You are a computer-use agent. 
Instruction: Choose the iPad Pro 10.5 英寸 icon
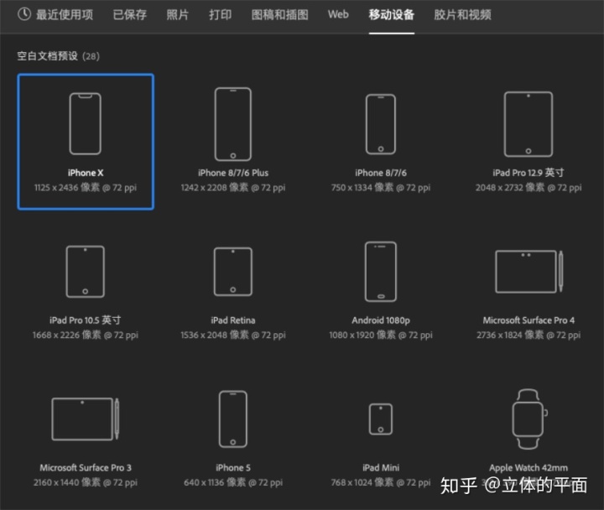pos(85,272)
